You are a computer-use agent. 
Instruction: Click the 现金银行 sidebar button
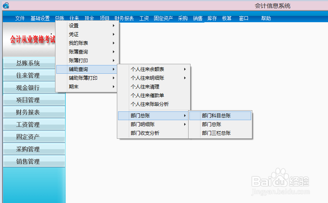(29, 88)
